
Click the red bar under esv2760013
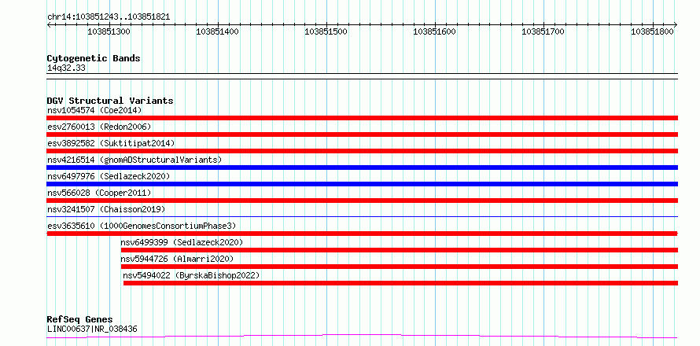[x=363, y=134]
